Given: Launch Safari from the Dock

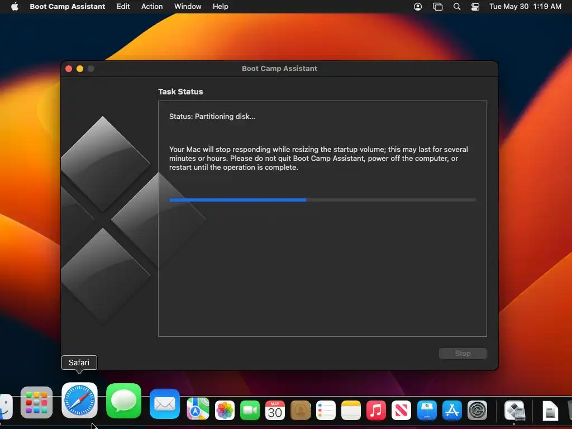Looking at the screenshot, I should click(x=79, y=400).
